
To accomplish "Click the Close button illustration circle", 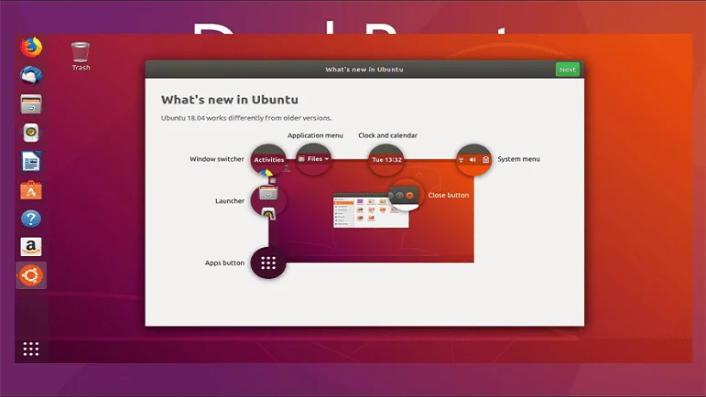I will [405, 195].
